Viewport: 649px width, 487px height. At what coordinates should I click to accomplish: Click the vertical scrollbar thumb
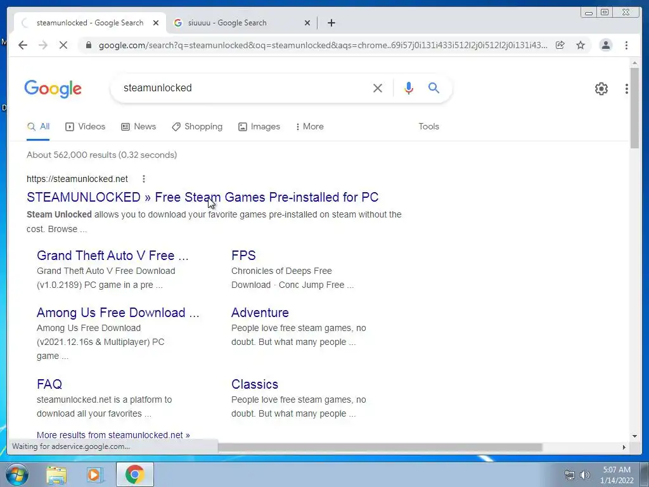coord(634,108)
